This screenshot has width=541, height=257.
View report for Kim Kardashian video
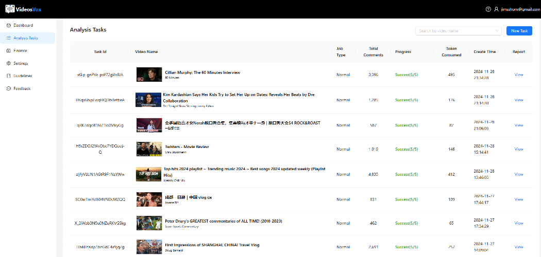(x=518, y=100)
